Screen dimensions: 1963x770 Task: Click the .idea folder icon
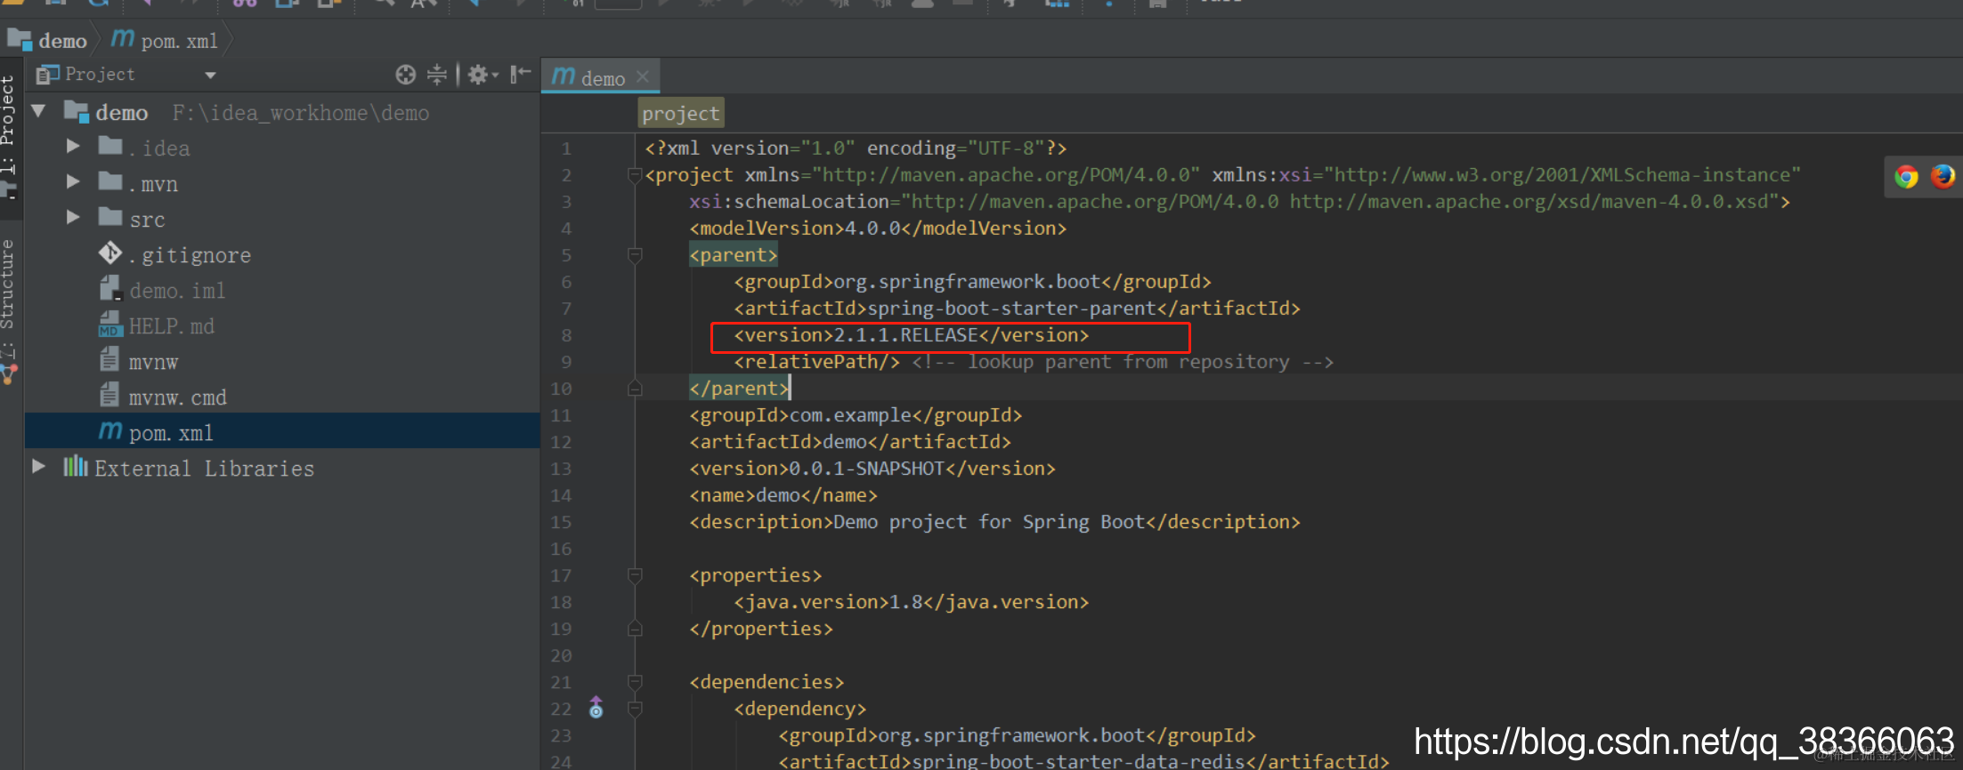(x=110, y=146)
